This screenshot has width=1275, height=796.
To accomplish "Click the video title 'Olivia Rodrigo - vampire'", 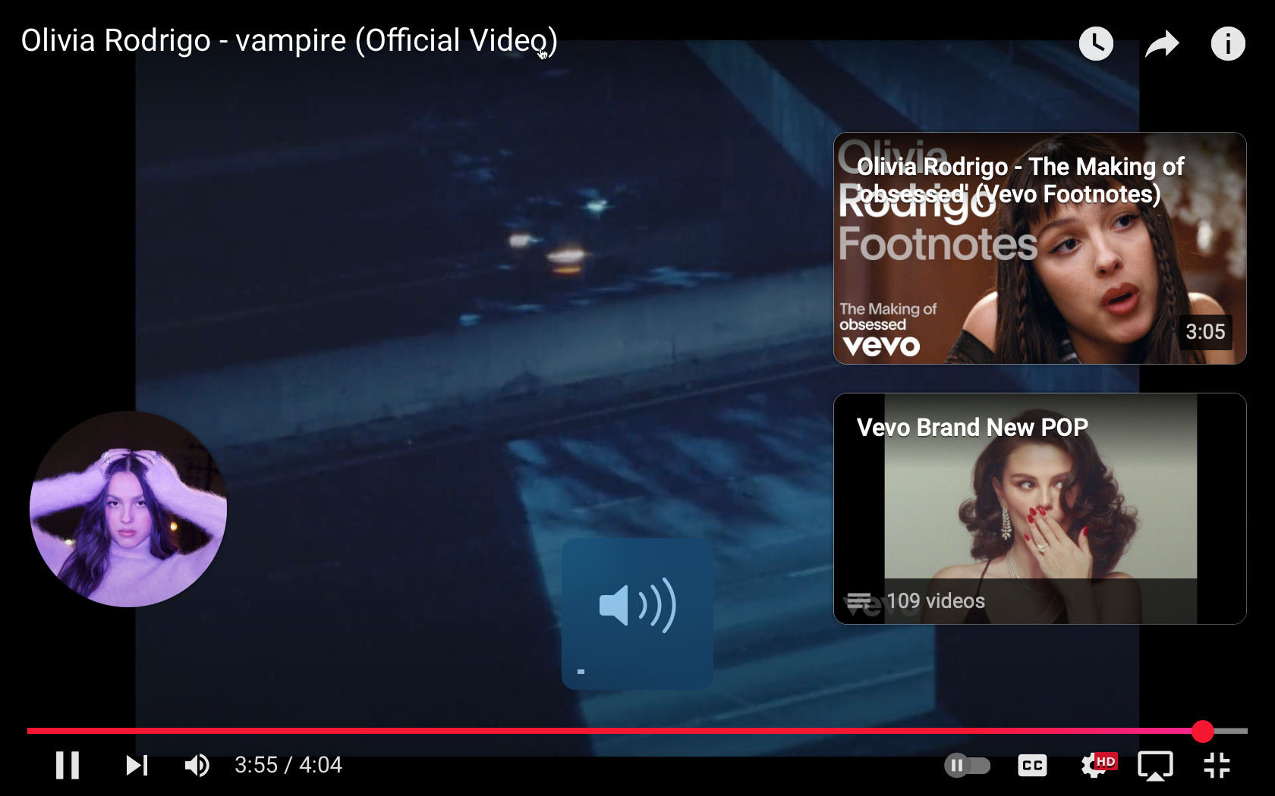I will pyautogui.click(x=289, y=40).
